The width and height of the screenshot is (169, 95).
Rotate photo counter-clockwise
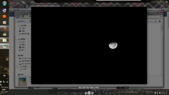106,93
